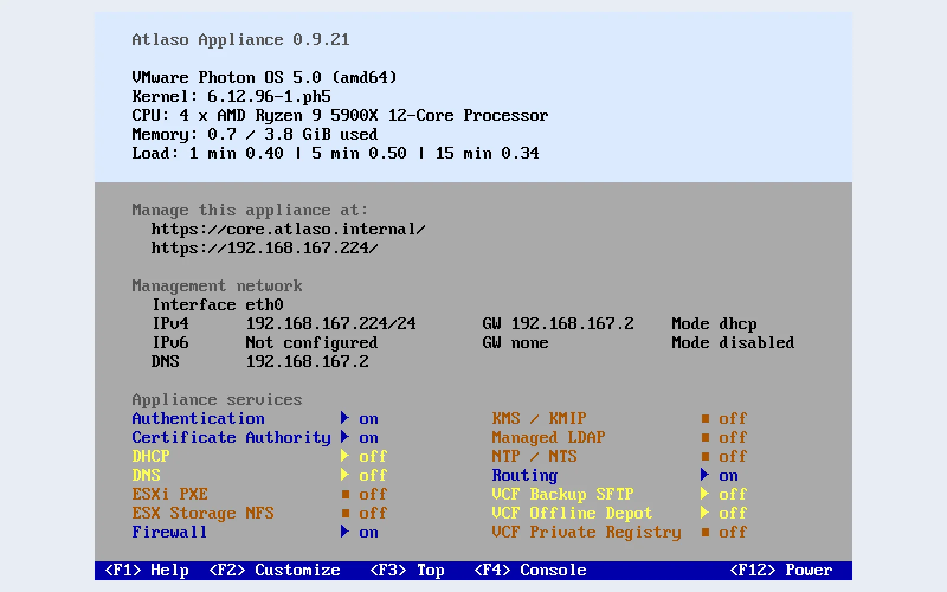Screen dimensions: 947x592
Task: Select the Authentication service label
Action: (198, 418)
